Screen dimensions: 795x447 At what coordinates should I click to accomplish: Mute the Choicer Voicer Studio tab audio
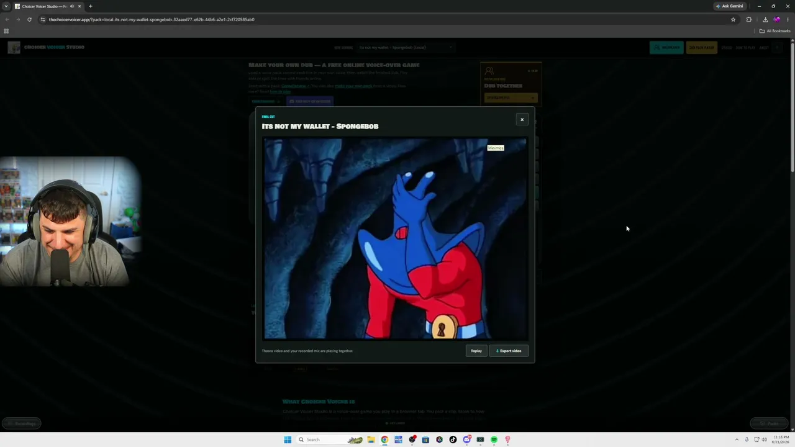[x=71, y=6]
